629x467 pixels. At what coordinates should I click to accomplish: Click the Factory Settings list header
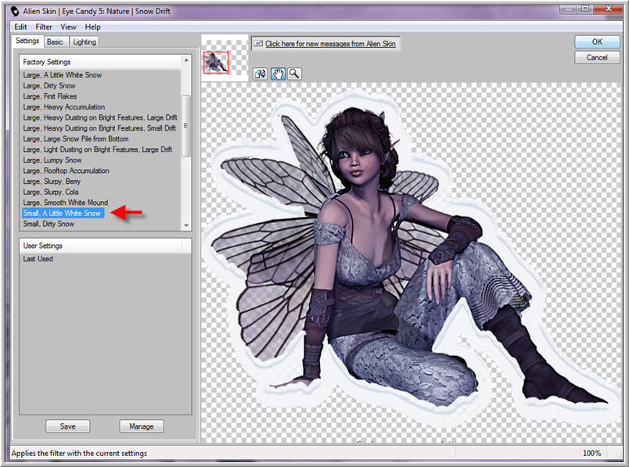coord(100,62)
